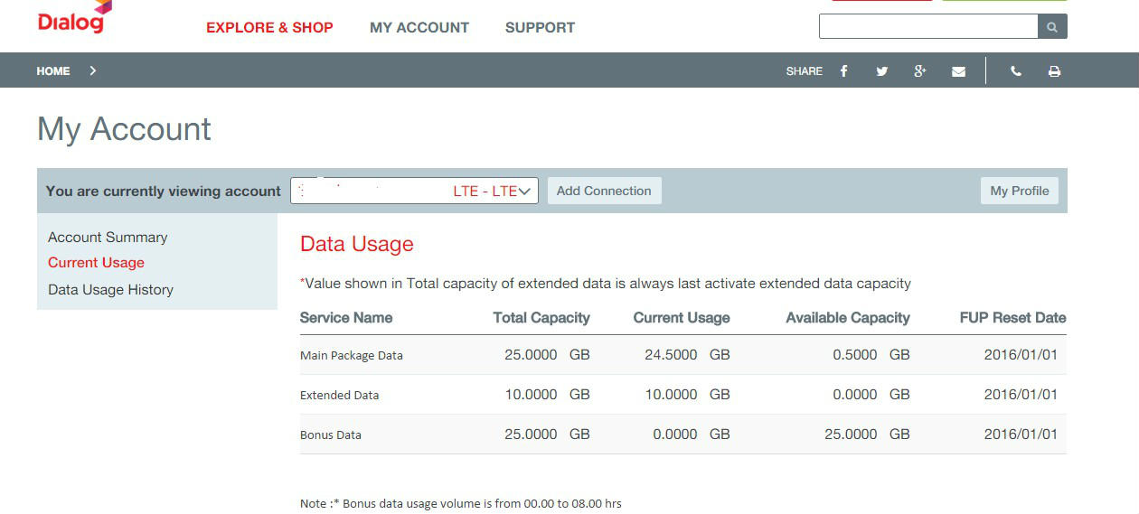The height and width of the screenshot is (514, 1139).
Task: Select the Main Package Data row label
Action: (x=352, y=356)
